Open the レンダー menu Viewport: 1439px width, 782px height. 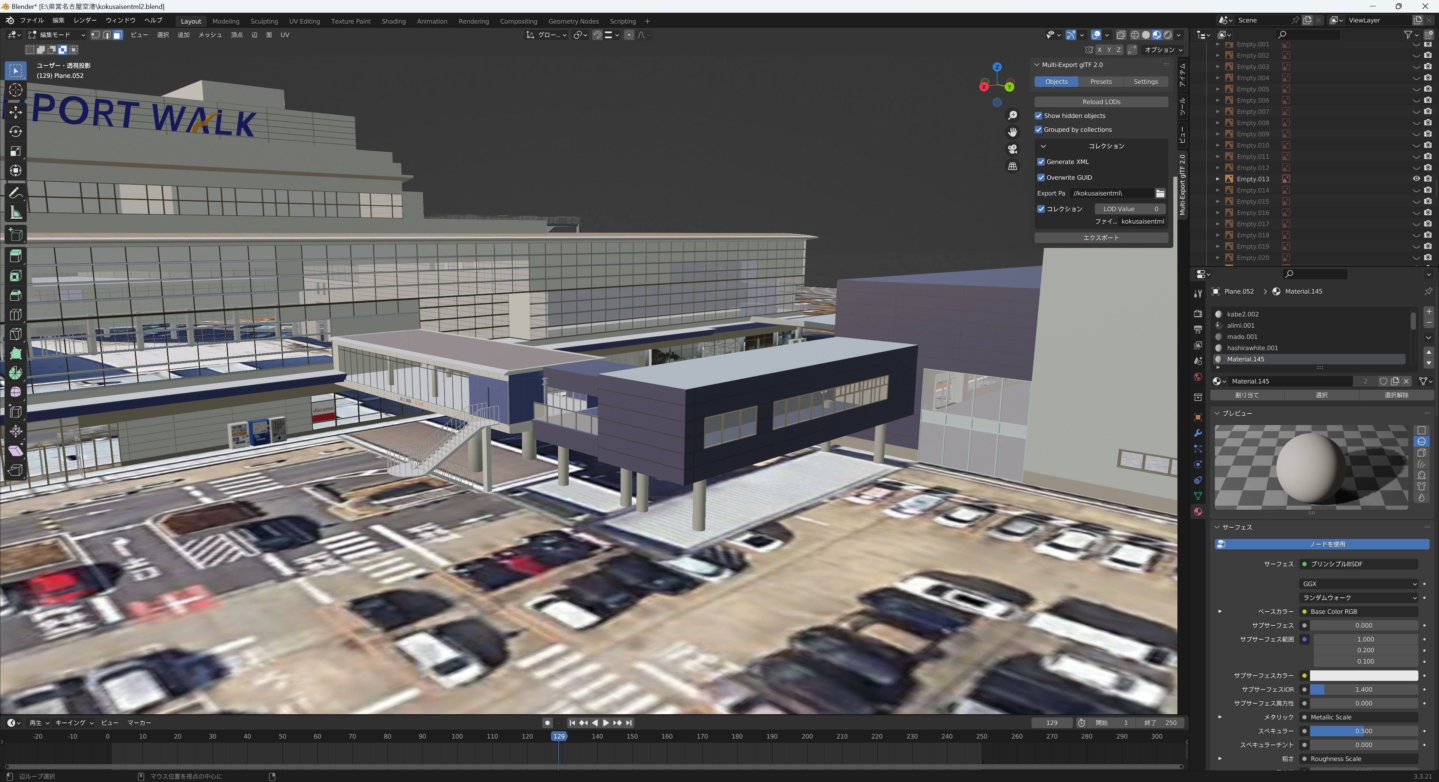coord(85,21)
